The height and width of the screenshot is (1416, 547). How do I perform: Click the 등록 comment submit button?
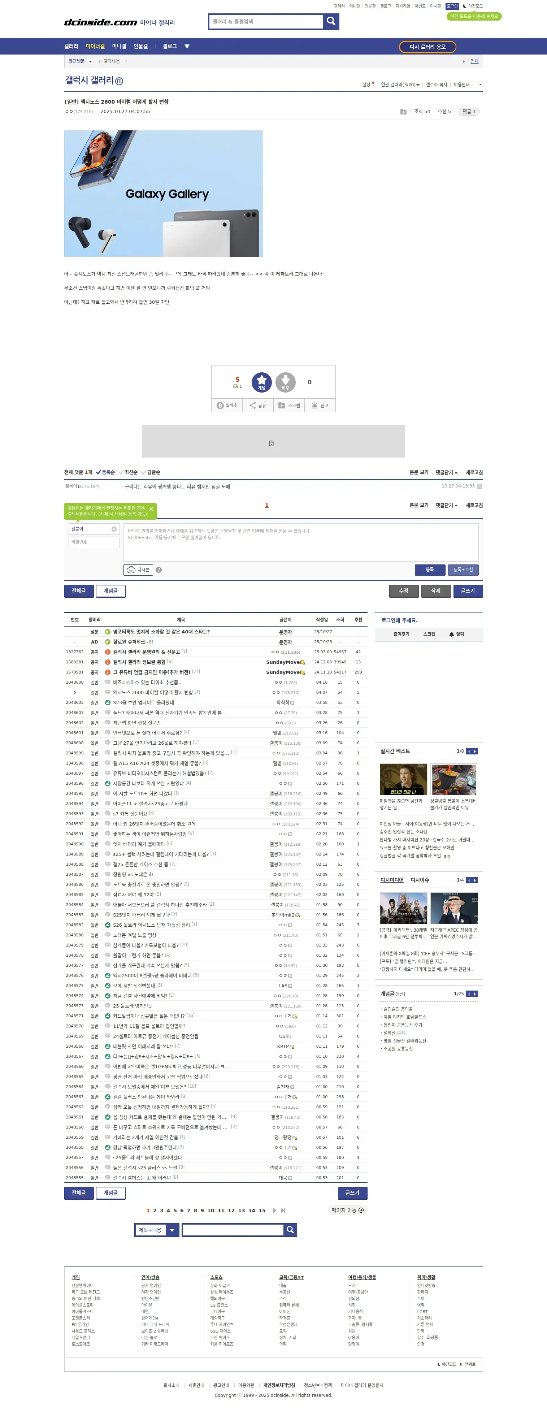430,570
